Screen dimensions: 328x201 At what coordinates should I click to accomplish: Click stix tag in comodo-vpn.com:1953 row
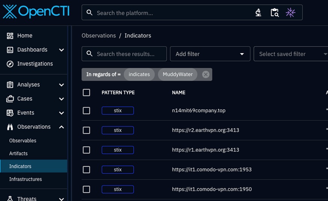point(118,170)
